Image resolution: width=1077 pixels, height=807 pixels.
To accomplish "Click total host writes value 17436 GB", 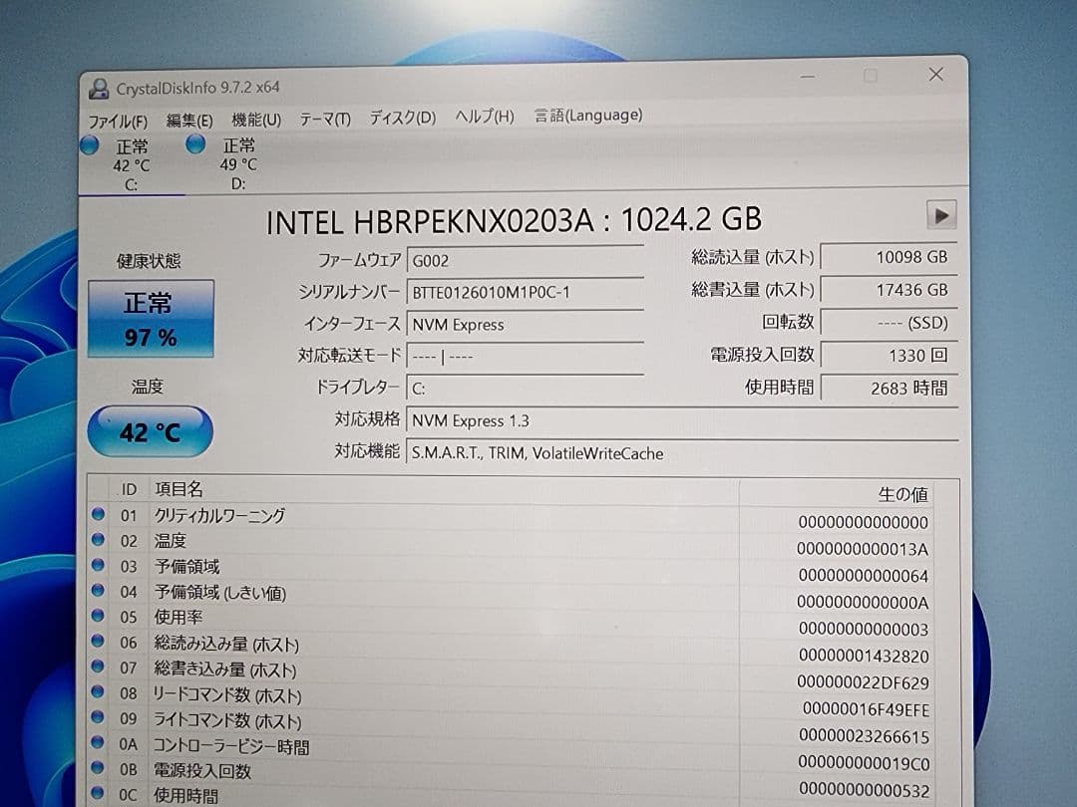I will (889, 290).
